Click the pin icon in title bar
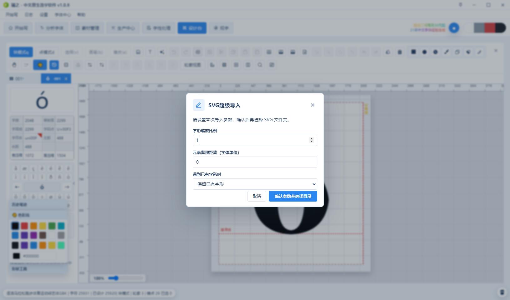The height and width of the screenshot is (300, 510). pos(460,5)
